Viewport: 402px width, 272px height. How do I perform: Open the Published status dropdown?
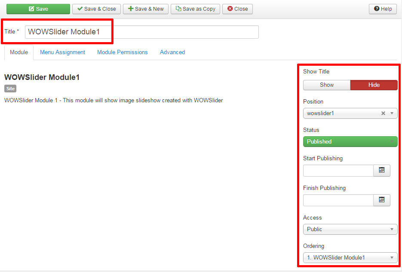tap(350, 142)
